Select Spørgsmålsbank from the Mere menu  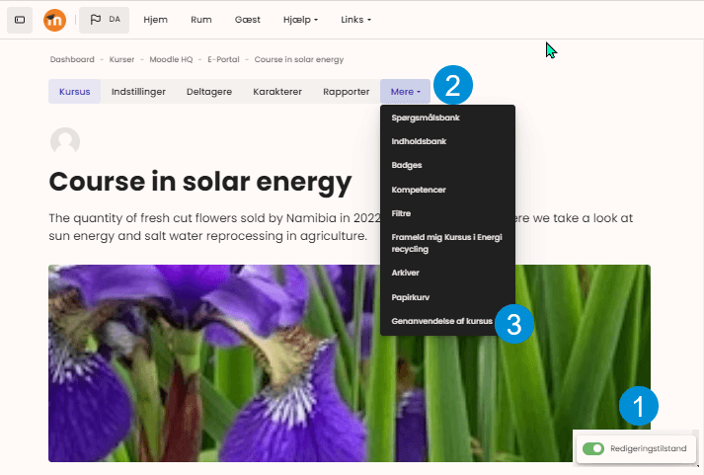coord(426,118)
